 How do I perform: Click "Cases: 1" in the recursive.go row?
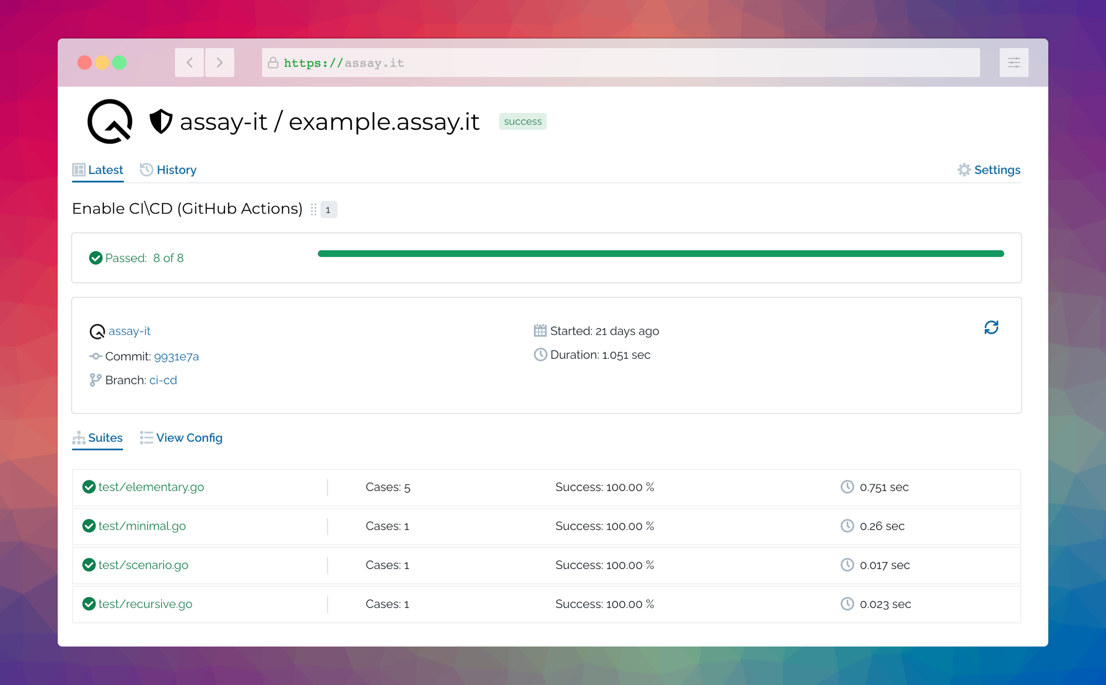(x=388, y=604)
